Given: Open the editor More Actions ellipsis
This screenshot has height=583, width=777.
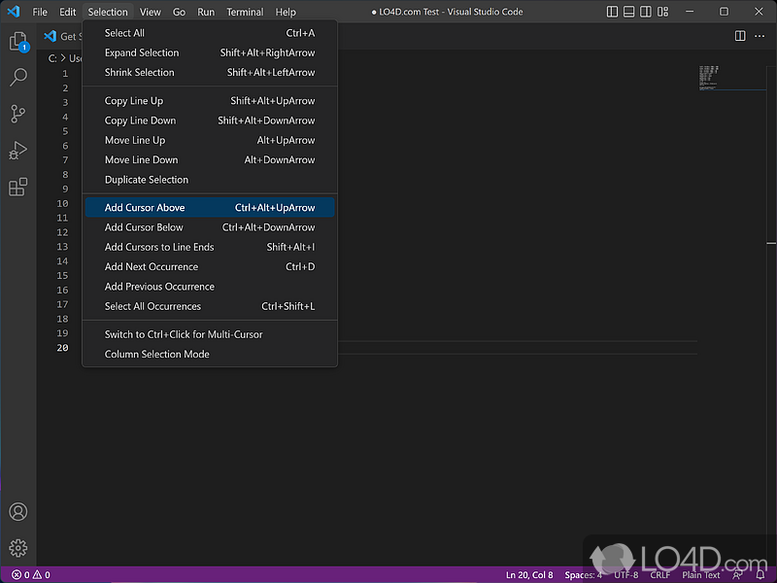Looking at the screenshot, I should click(x=760, y=36).
